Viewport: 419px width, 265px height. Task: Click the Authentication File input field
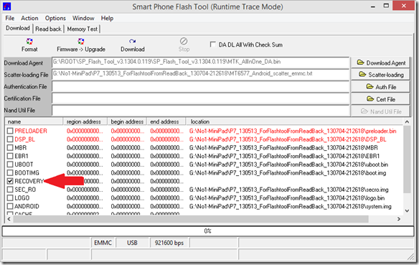(200, 86)
